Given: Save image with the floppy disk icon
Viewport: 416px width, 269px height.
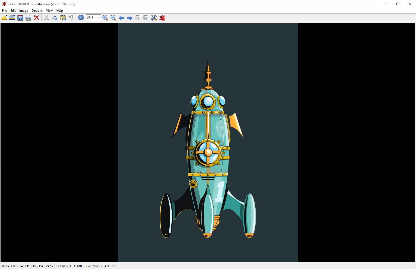Looking at the screenshot, I should pos(20,18).
